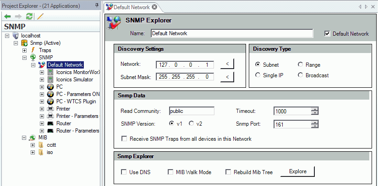Click the green back arrow icon

8,16
